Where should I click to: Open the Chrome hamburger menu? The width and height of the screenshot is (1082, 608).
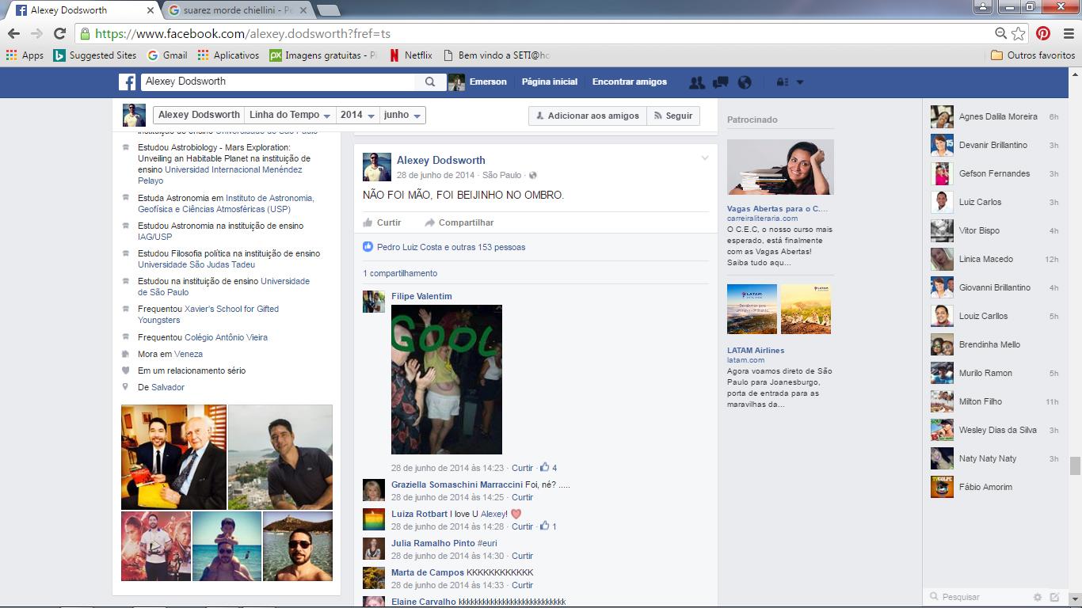click(1067, 33)
